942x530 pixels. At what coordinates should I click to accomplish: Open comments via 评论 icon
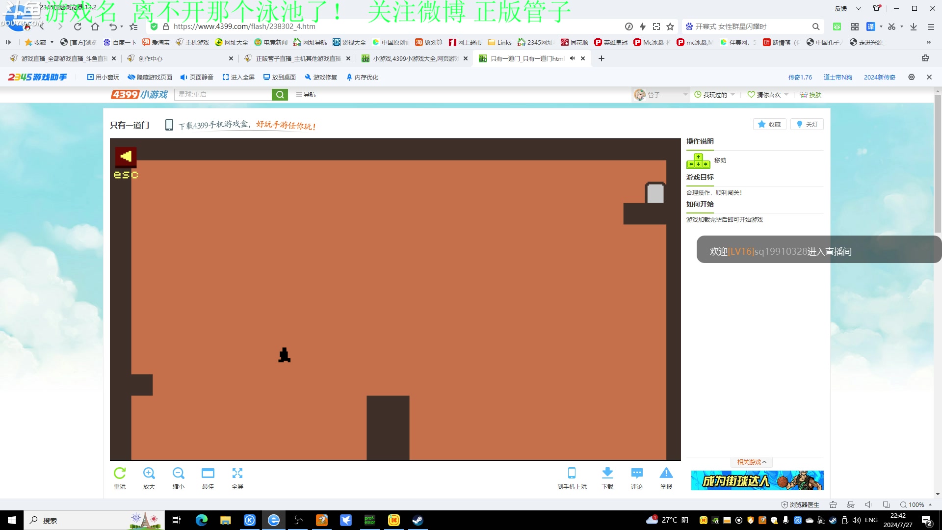tap(637, 478)
